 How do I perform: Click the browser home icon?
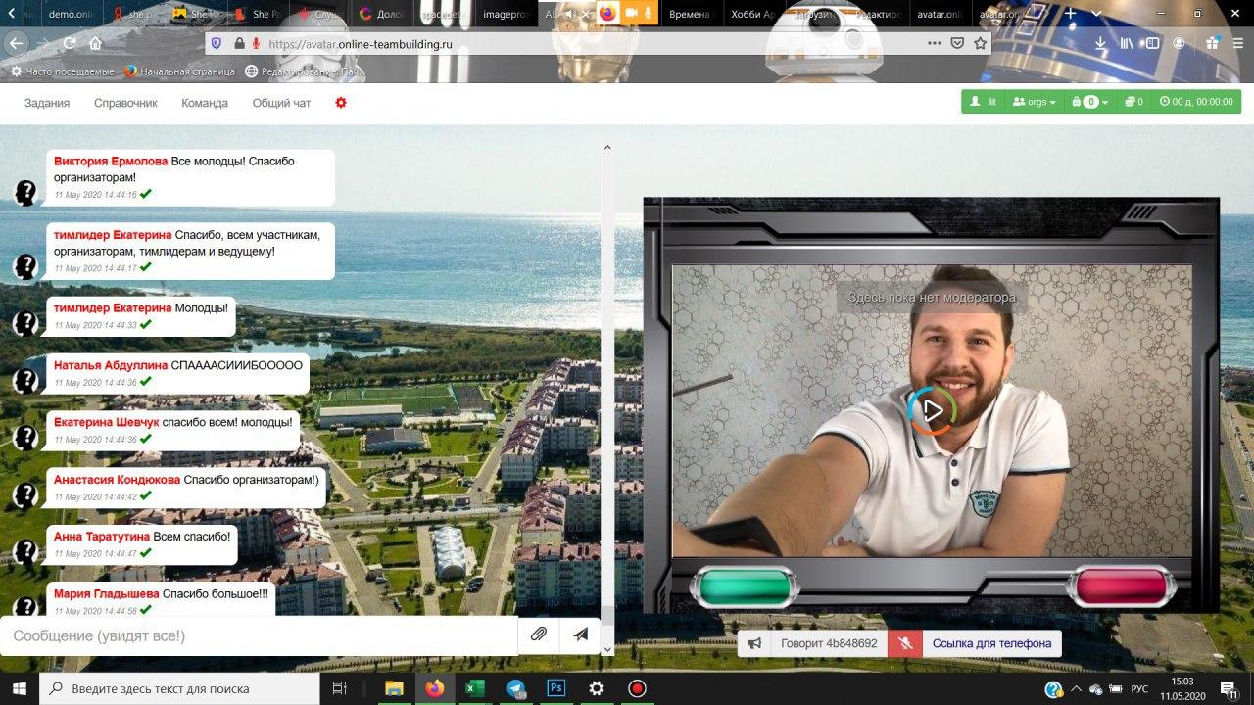point(95,43)
